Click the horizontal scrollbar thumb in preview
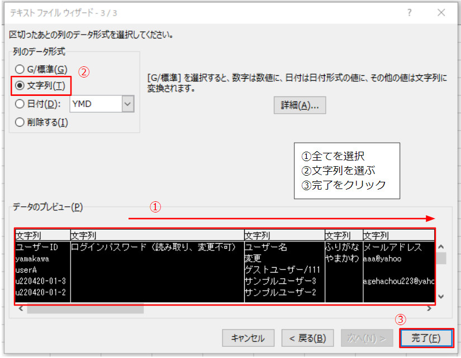This screenshot has height=358, width=461. [85, 308]
